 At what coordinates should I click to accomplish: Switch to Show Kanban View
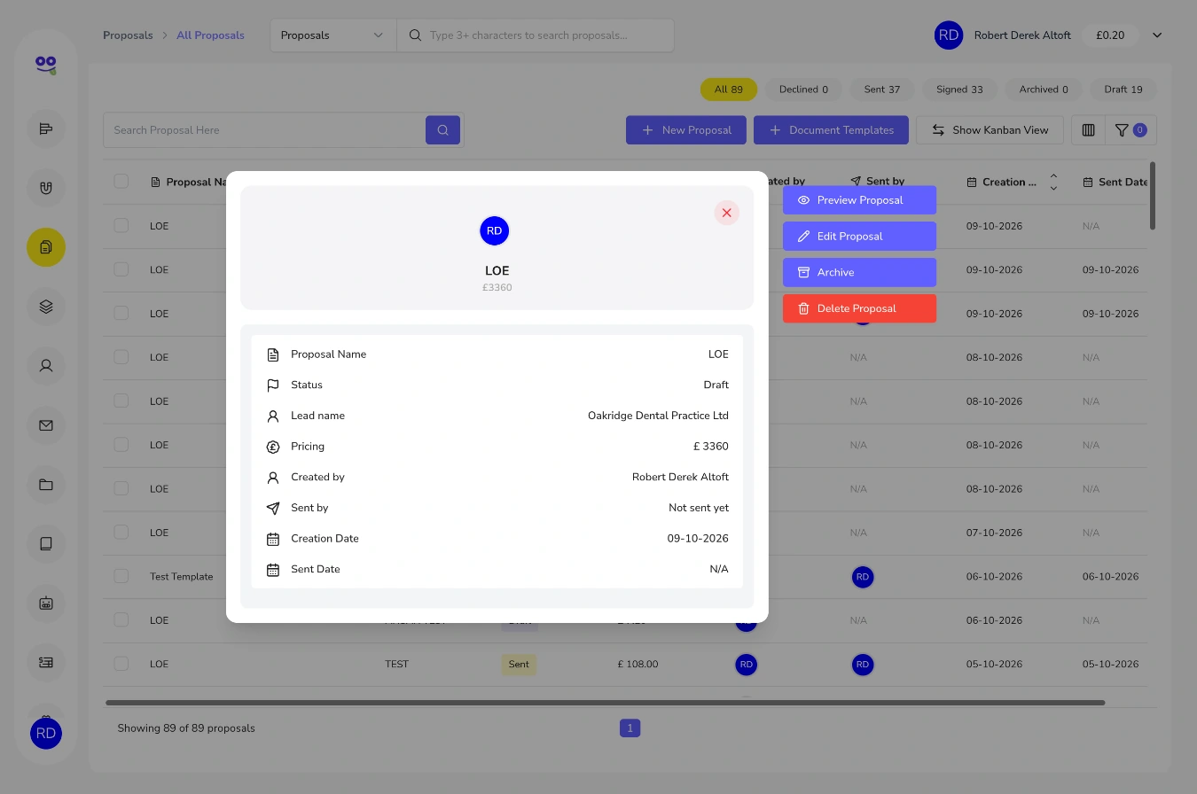(x=990, y=130)
